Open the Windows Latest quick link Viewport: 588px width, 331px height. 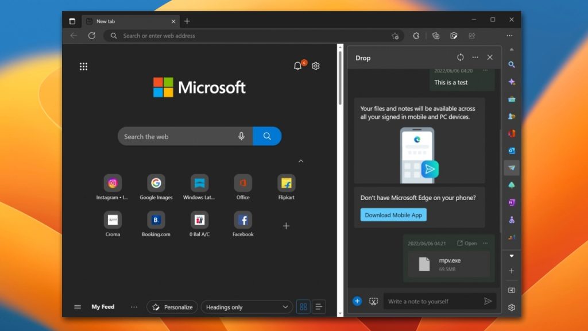[x=199, y=187]
